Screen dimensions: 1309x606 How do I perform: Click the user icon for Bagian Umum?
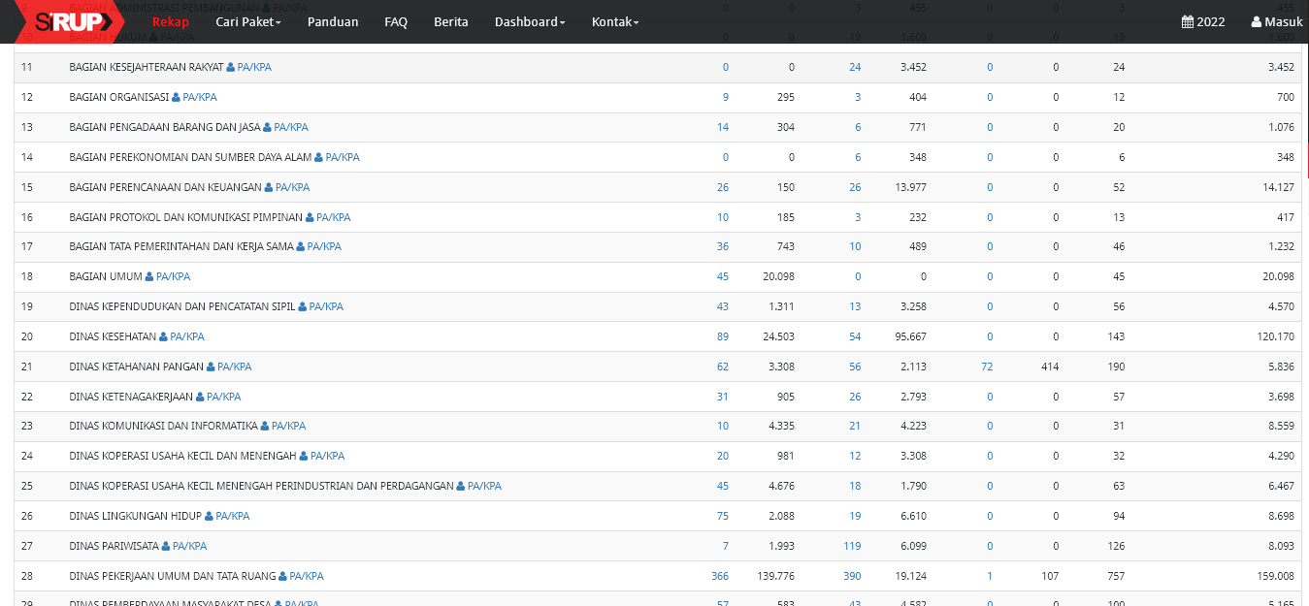(149, 276)
